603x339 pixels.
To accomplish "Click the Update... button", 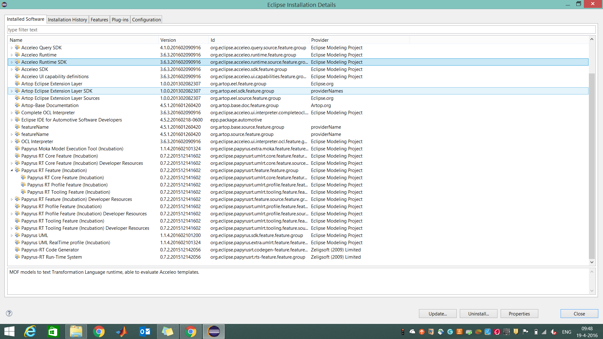I will coord(437,314).
